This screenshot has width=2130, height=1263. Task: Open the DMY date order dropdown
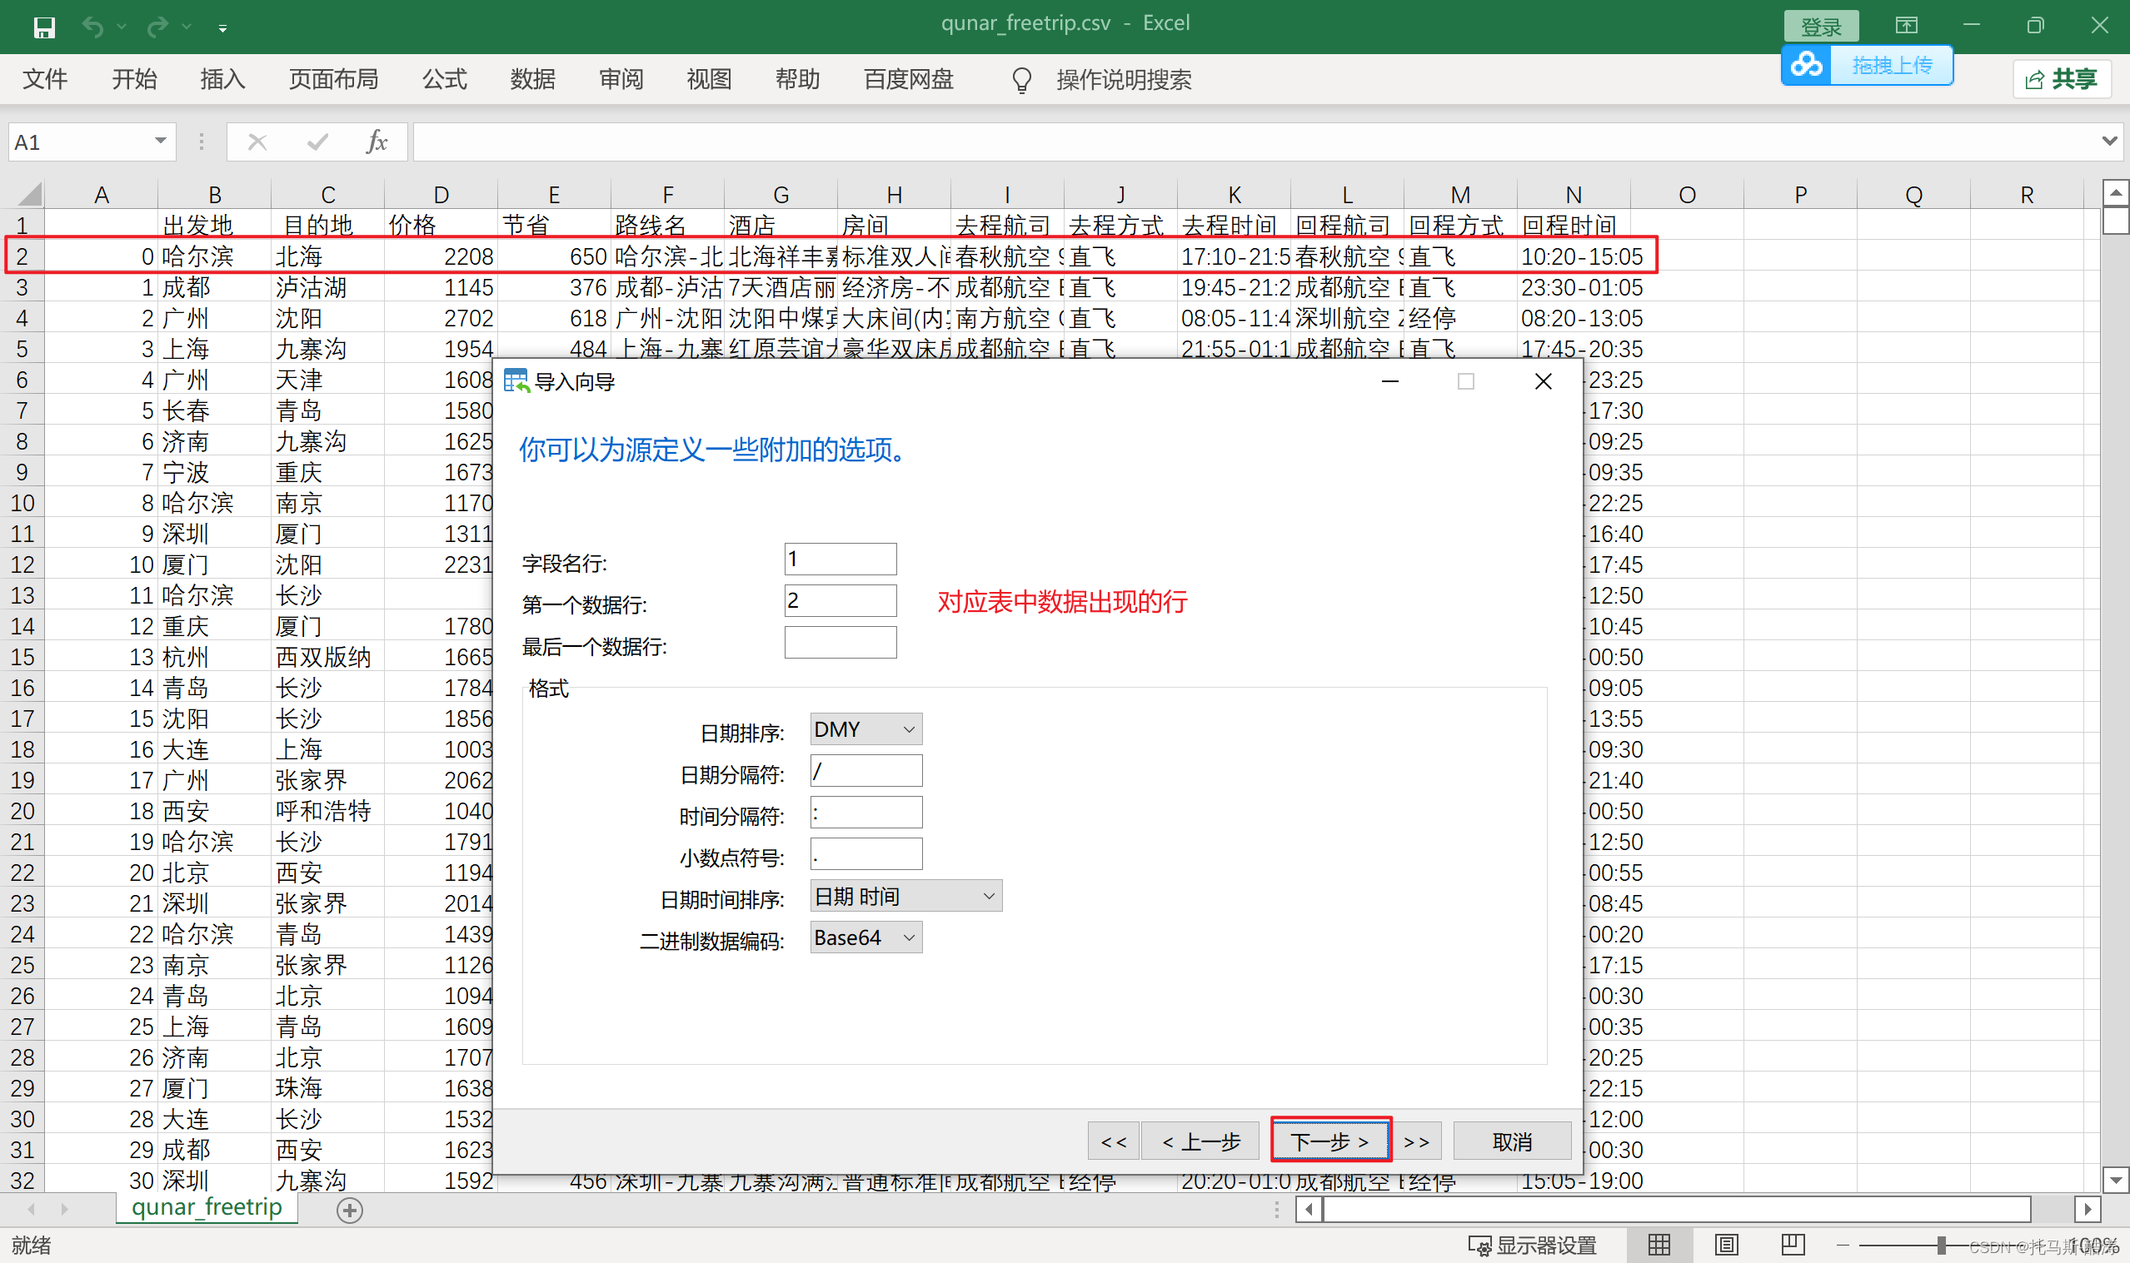click(x=865, y=729)
